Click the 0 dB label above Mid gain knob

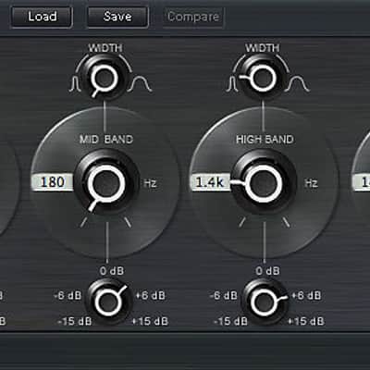tap(112, 271)
